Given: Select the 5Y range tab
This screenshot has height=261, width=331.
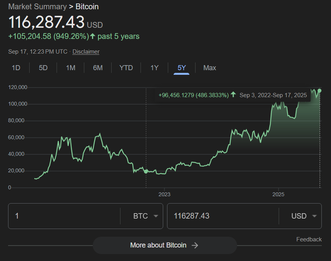Looking at the screenshot, I should (x=182, y=68).
